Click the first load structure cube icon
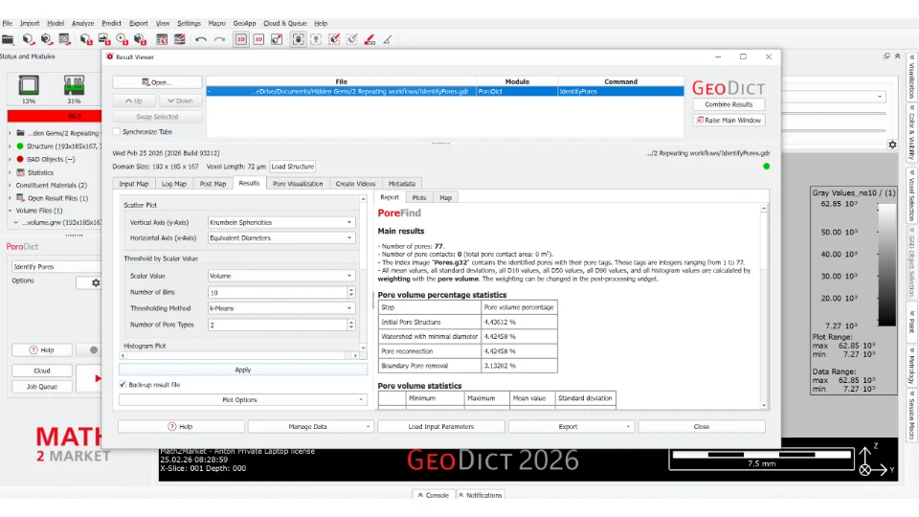This screenshot has width=919, height=517. [28, 40]
